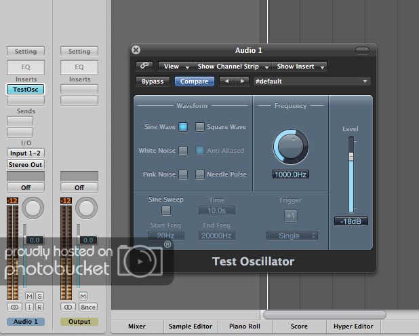Viewport: 419px width, 336px height.
Task: Open Input 1-2 selector on Audio 1
Action: (25, 153)
